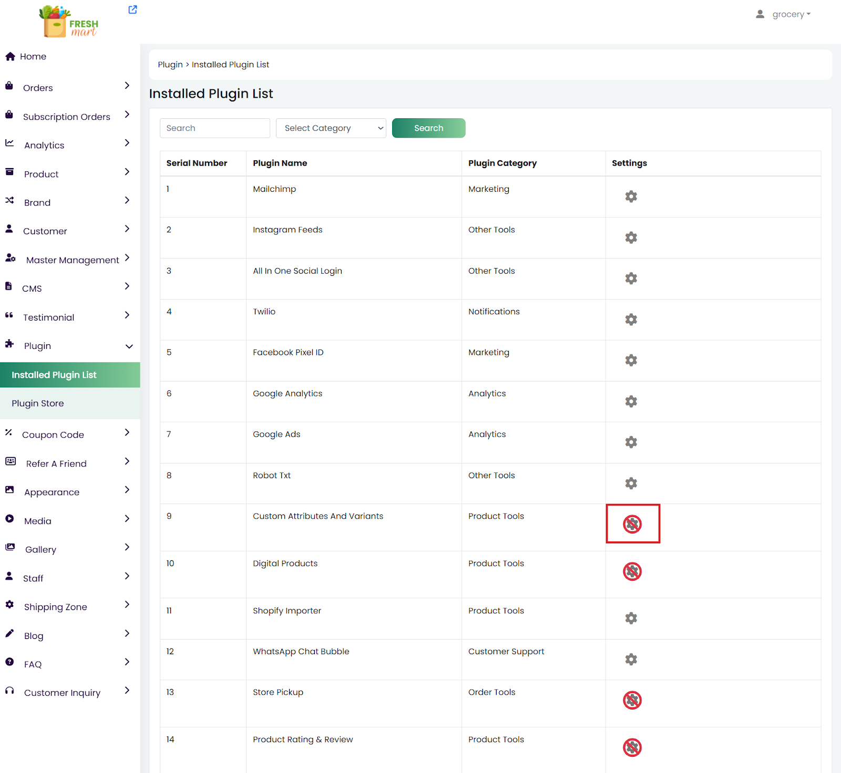Viewport: 841px width, 773px height.
Task: Open WhatsApp Chat Bubble settings gear
Action: 631,659
